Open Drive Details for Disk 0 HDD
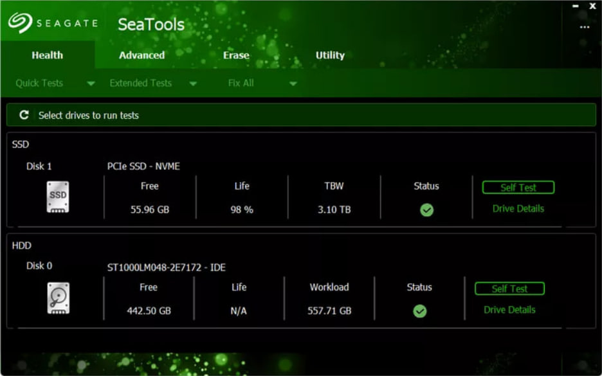 tap(509, 310)
